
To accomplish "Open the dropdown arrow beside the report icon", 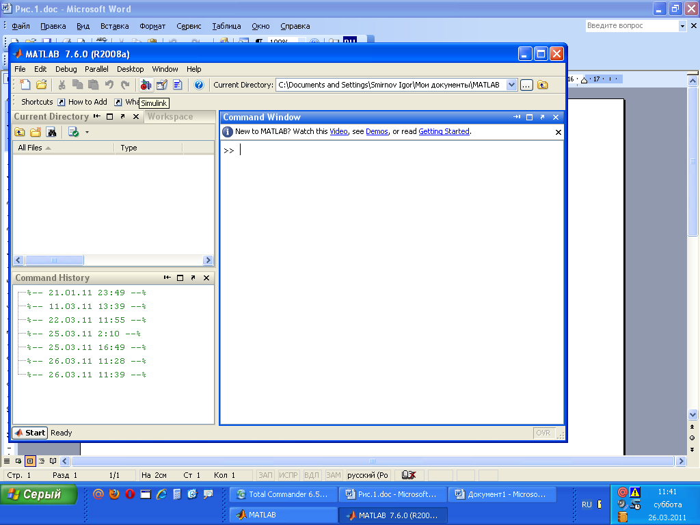I will coord(87,132).
